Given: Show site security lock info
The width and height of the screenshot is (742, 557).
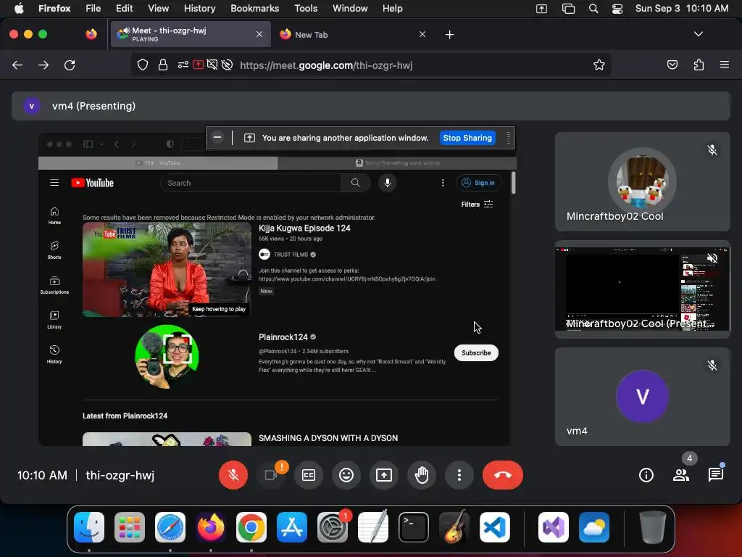Looking at the screenshot, I should (x=163, y=65).
